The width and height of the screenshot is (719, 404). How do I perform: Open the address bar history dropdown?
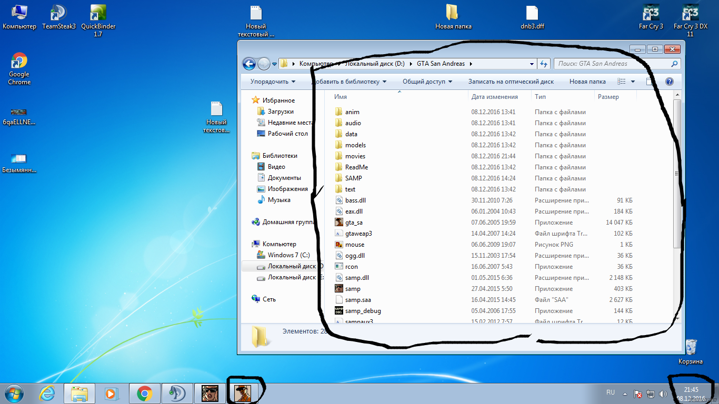[532, 64]
